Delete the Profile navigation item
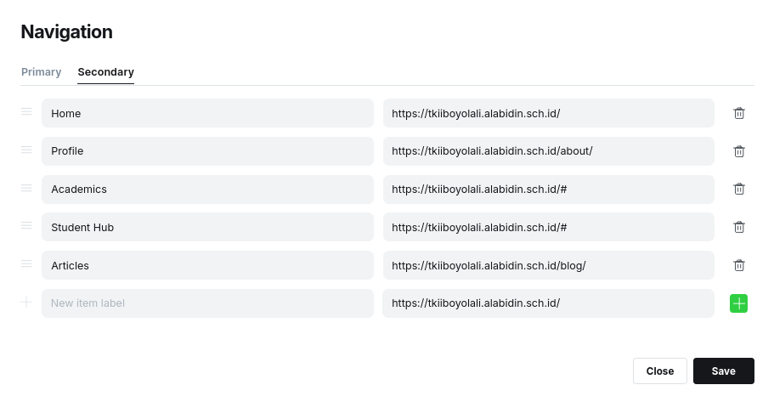774x402 pixels. coord(739,151)
